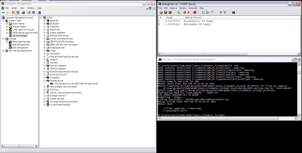Expand the Event Viewer node

pyautogui.click(x=7, y=24)
